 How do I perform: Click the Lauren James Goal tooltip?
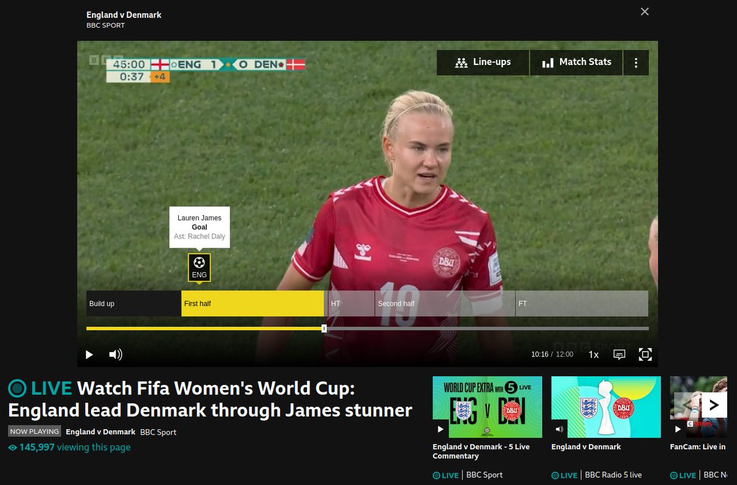pyautogui.click(x=200, y=227)
